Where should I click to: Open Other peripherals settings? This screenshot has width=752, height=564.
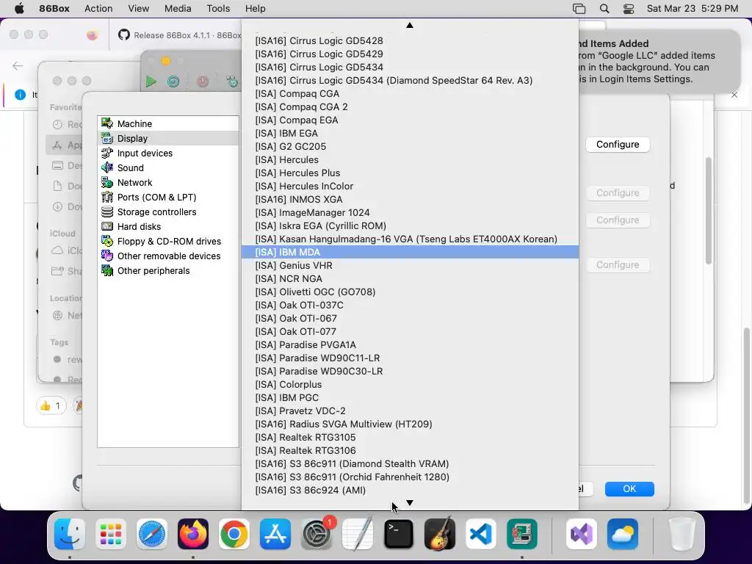(168, 271)
